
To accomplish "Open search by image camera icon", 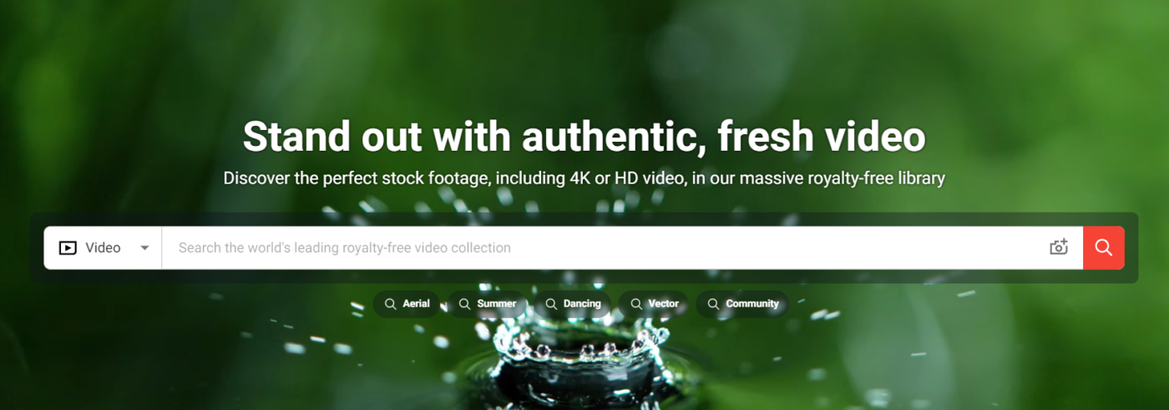I will pos(1059,247).
